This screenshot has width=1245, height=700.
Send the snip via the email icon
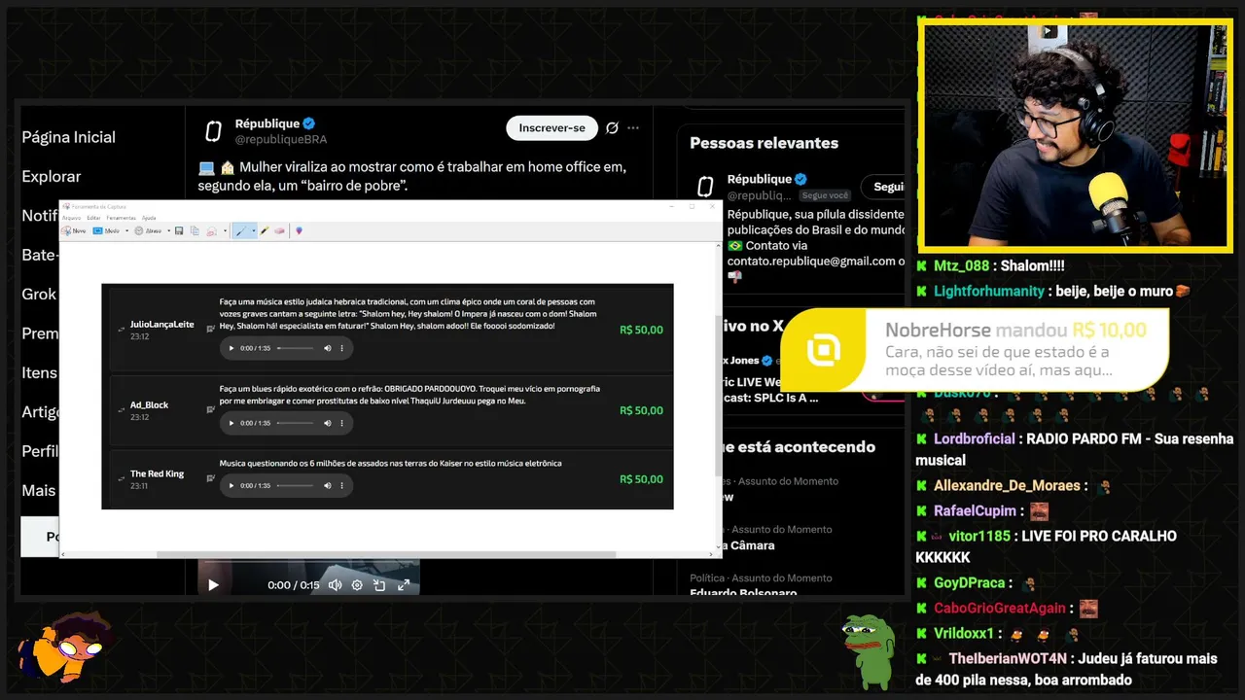point(211,230)
